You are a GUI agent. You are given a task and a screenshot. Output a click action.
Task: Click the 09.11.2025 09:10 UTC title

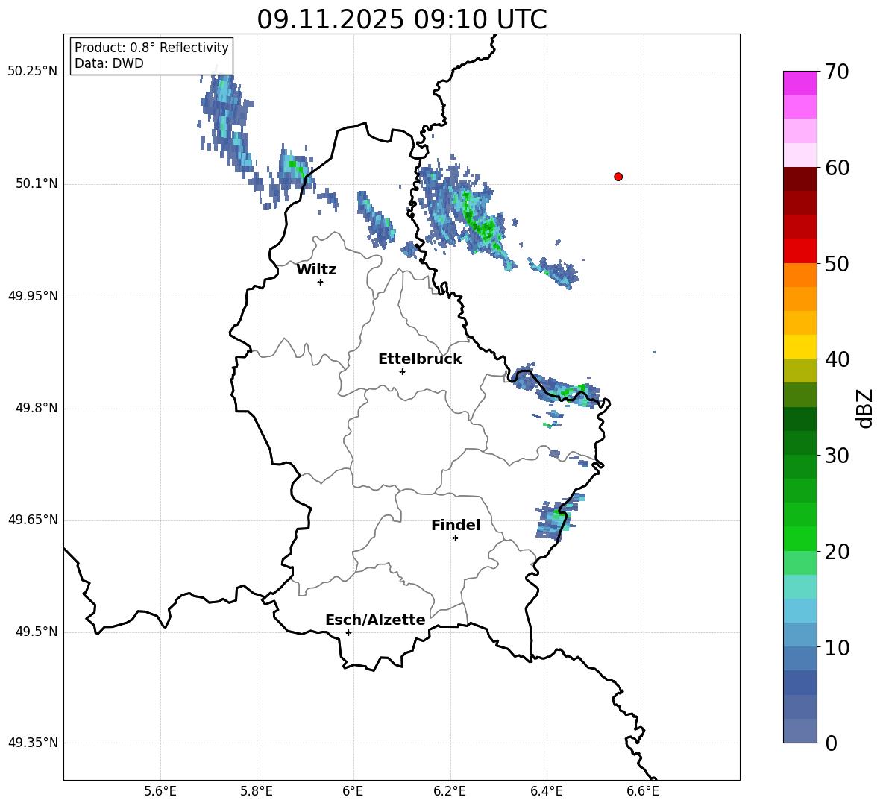pos(402,19)
